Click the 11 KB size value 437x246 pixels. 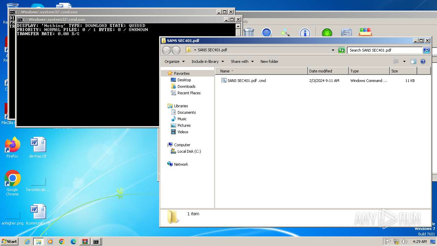click(410, 81)
